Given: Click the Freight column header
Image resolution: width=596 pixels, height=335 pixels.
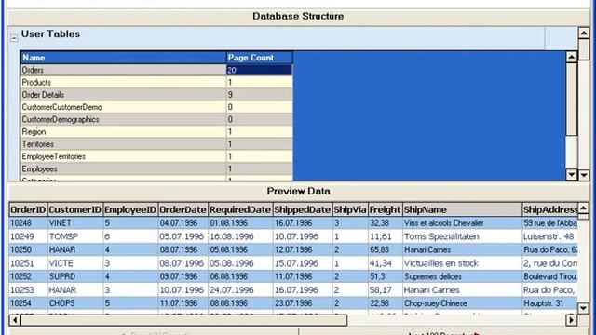Looking at the screenshot, I should point(385,209).
